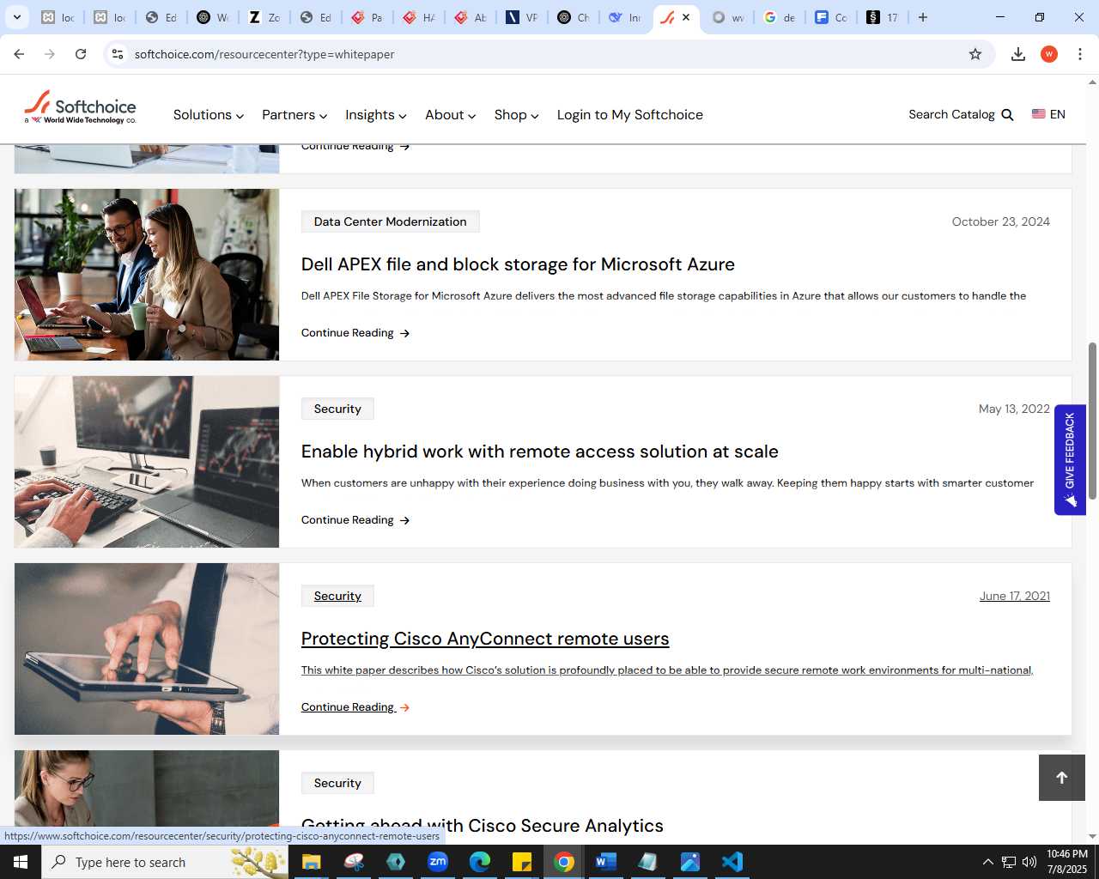Click the volume icon in system tray
Viewport: 1099px width, 879px height.
(1029, 862)
